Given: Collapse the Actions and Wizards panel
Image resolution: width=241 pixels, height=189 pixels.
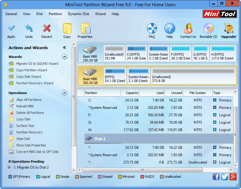Looking at the screenshot, I should pos(65,48).
